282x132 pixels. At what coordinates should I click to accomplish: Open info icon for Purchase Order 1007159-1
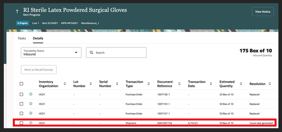31,104
